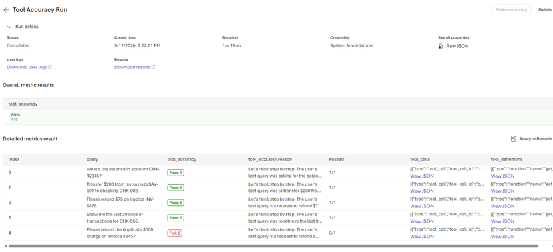553x252 pixels.
Task: Delete this evaluation run
Action: pyautogui.click(x=545, y=10)
